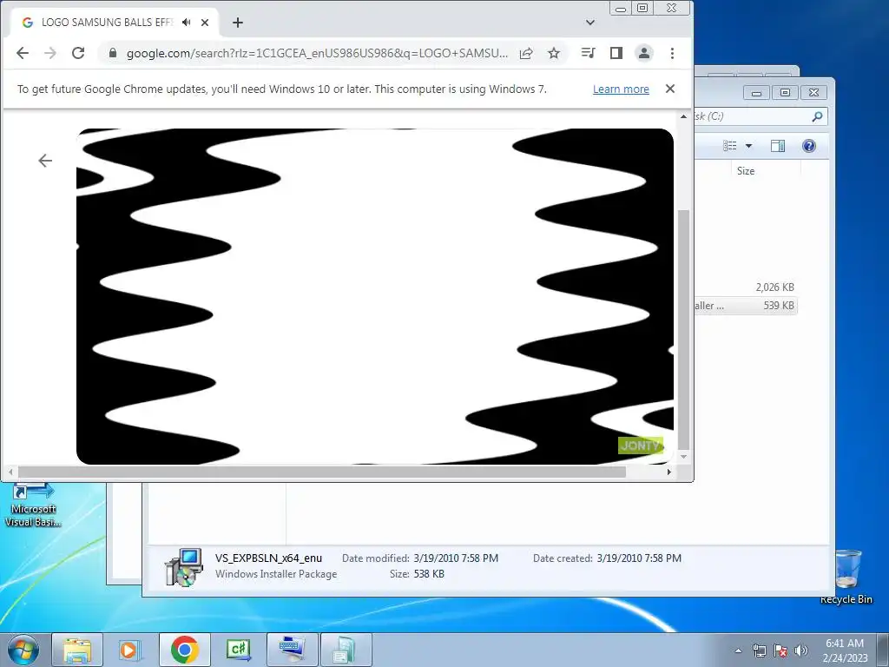
Task: Click Date modified value 3/19/2010 7:58 PM
Action: coord(456,558)
